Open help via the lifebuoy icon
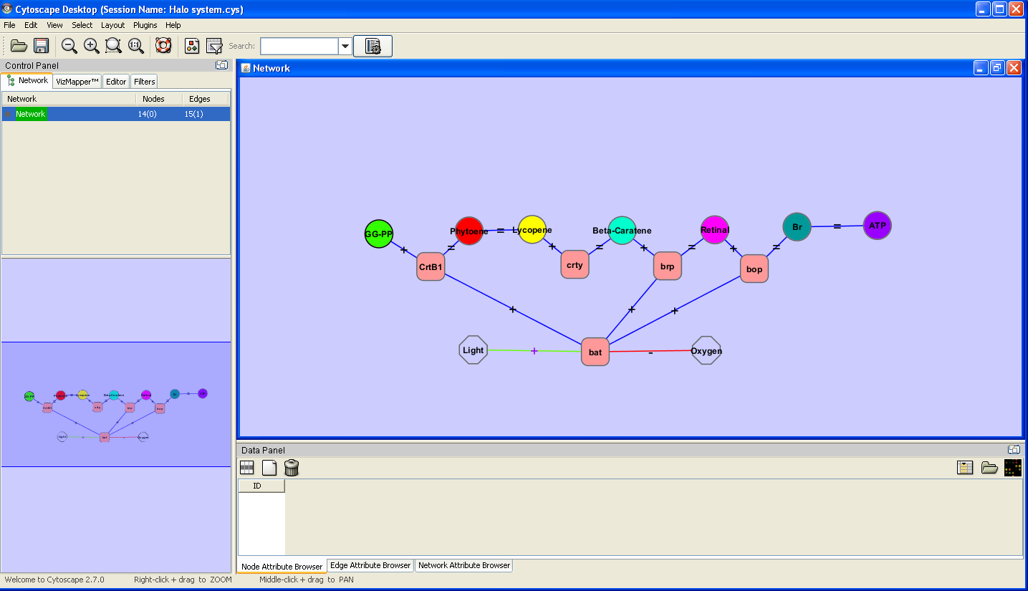1028x591 pixels. click(x=163, y=46)
